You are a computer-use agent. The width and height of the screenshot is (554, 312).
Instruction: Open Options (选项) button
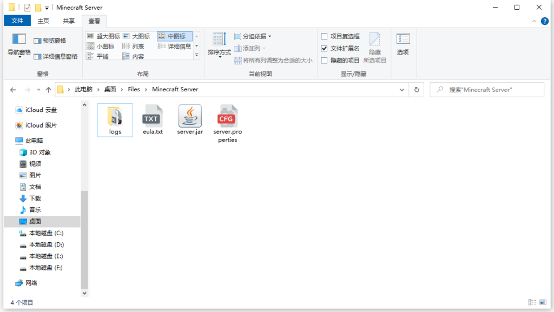pyautogui.click(x=403, y=44)
